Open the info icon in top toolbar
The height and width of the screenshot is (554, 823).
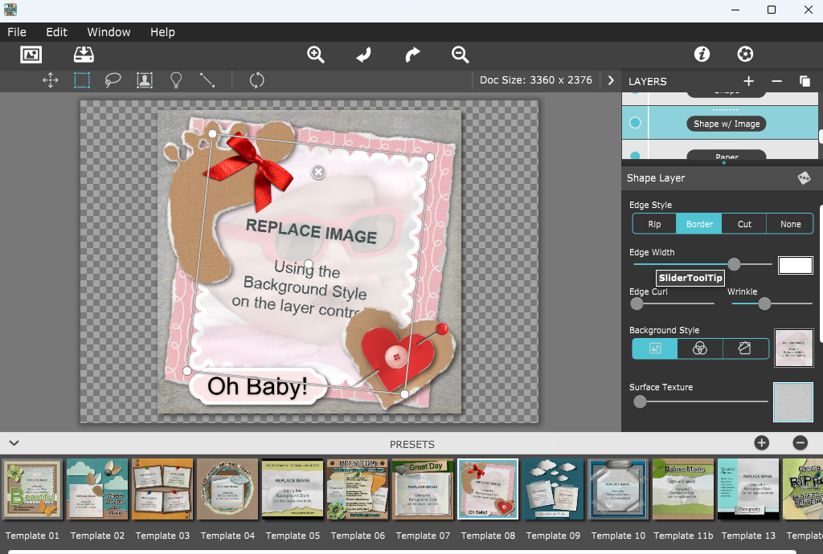coord(702,54)
